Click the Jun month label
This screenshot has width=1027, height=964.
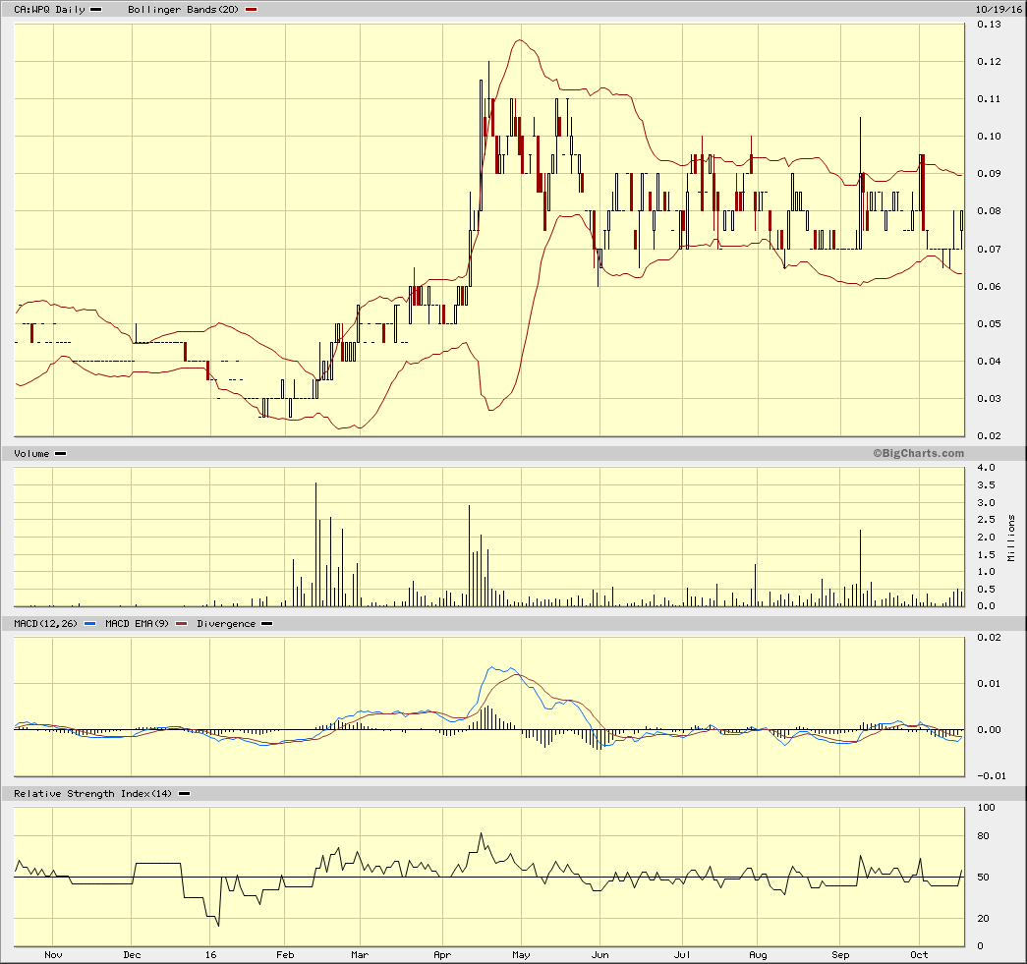(599, 955)
